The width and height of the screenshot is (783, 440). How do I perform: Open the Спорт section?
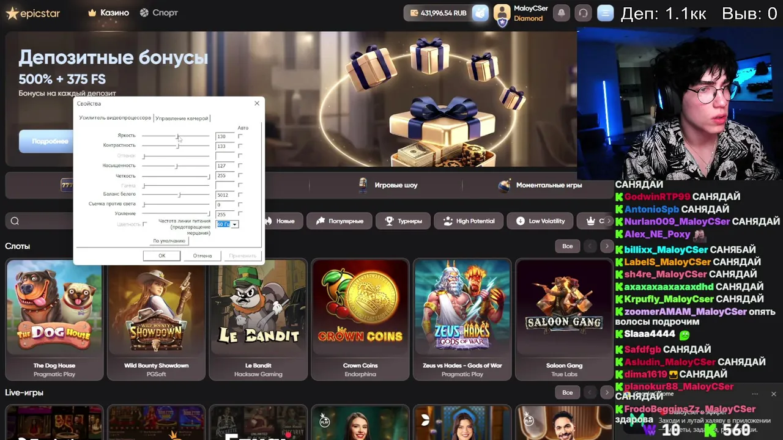(158, 13)
